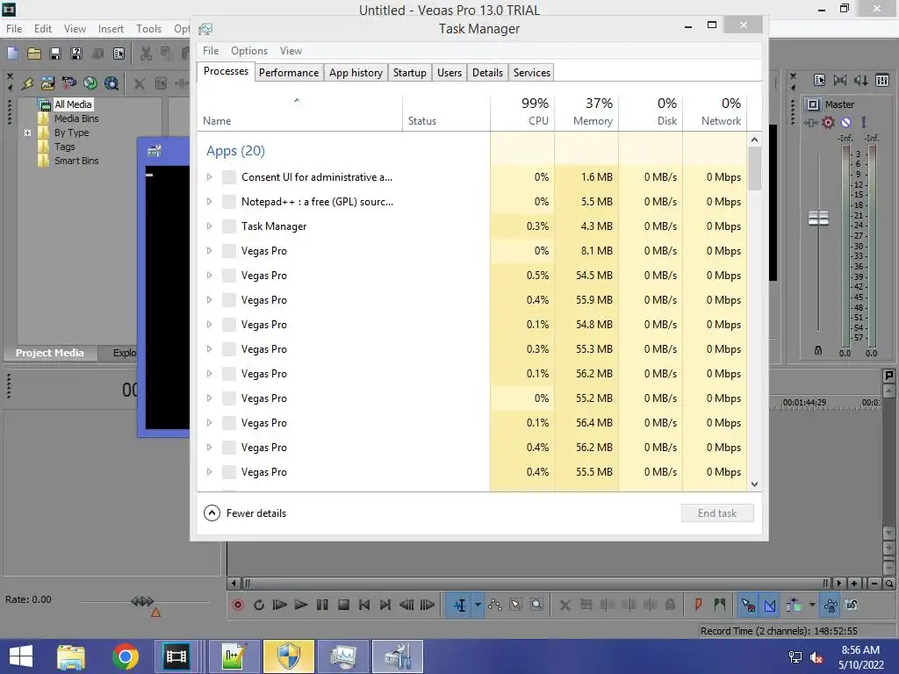Toggle Automatic Crossfades in Vegas toolbar
The image size is (899, 674).
770,605
